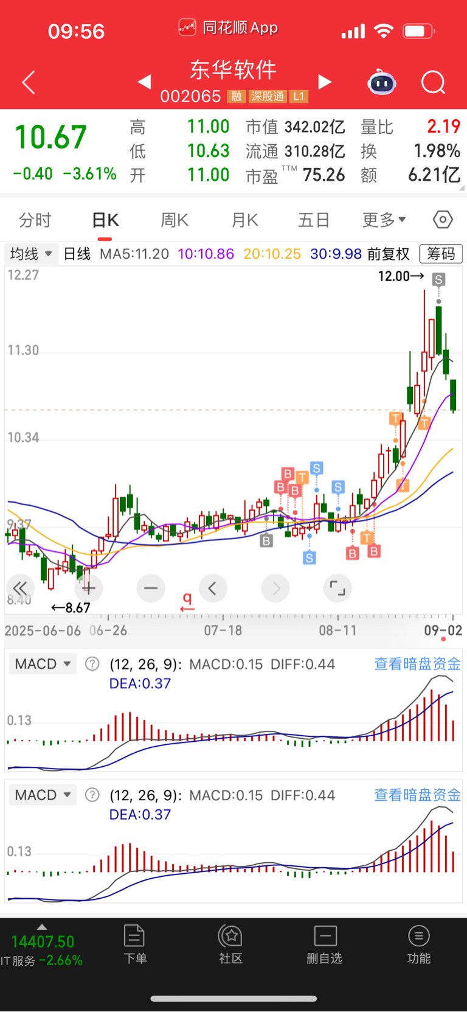The width and height of the screenshot is (467, 1012).
Task: Go to next stock with right triangle
Action: coord(325,82)
